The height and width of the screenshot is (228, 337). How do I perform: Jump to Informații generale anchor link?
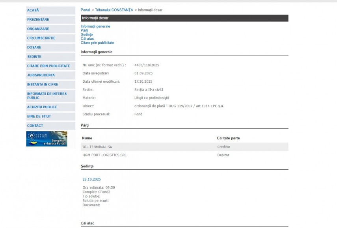coord(95,26)
